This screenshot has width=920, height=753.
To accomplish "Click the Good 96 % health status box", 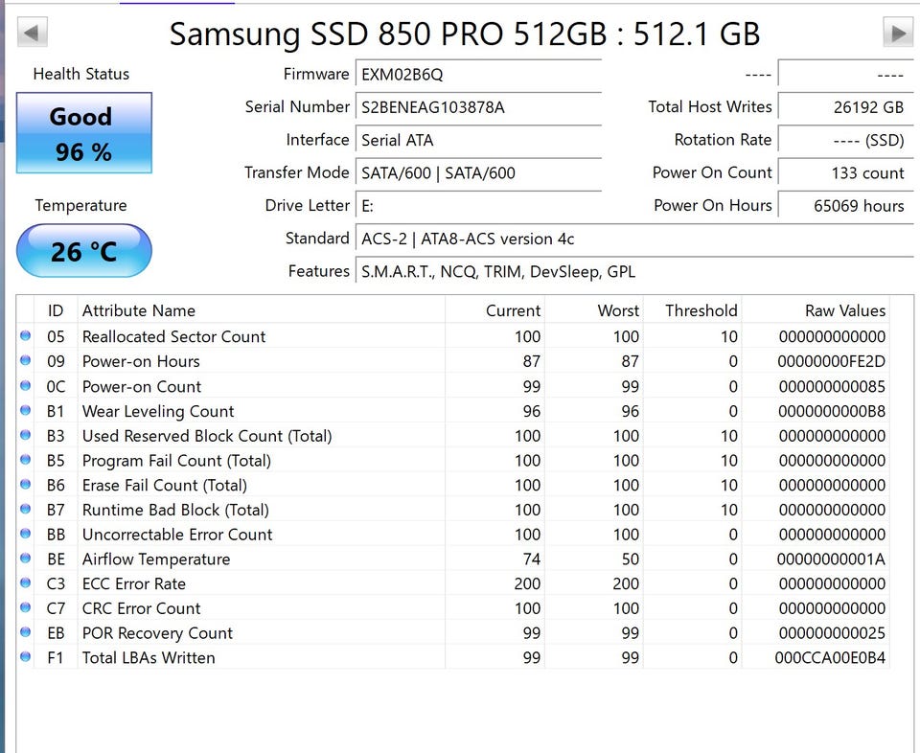I will click(84, 132).
